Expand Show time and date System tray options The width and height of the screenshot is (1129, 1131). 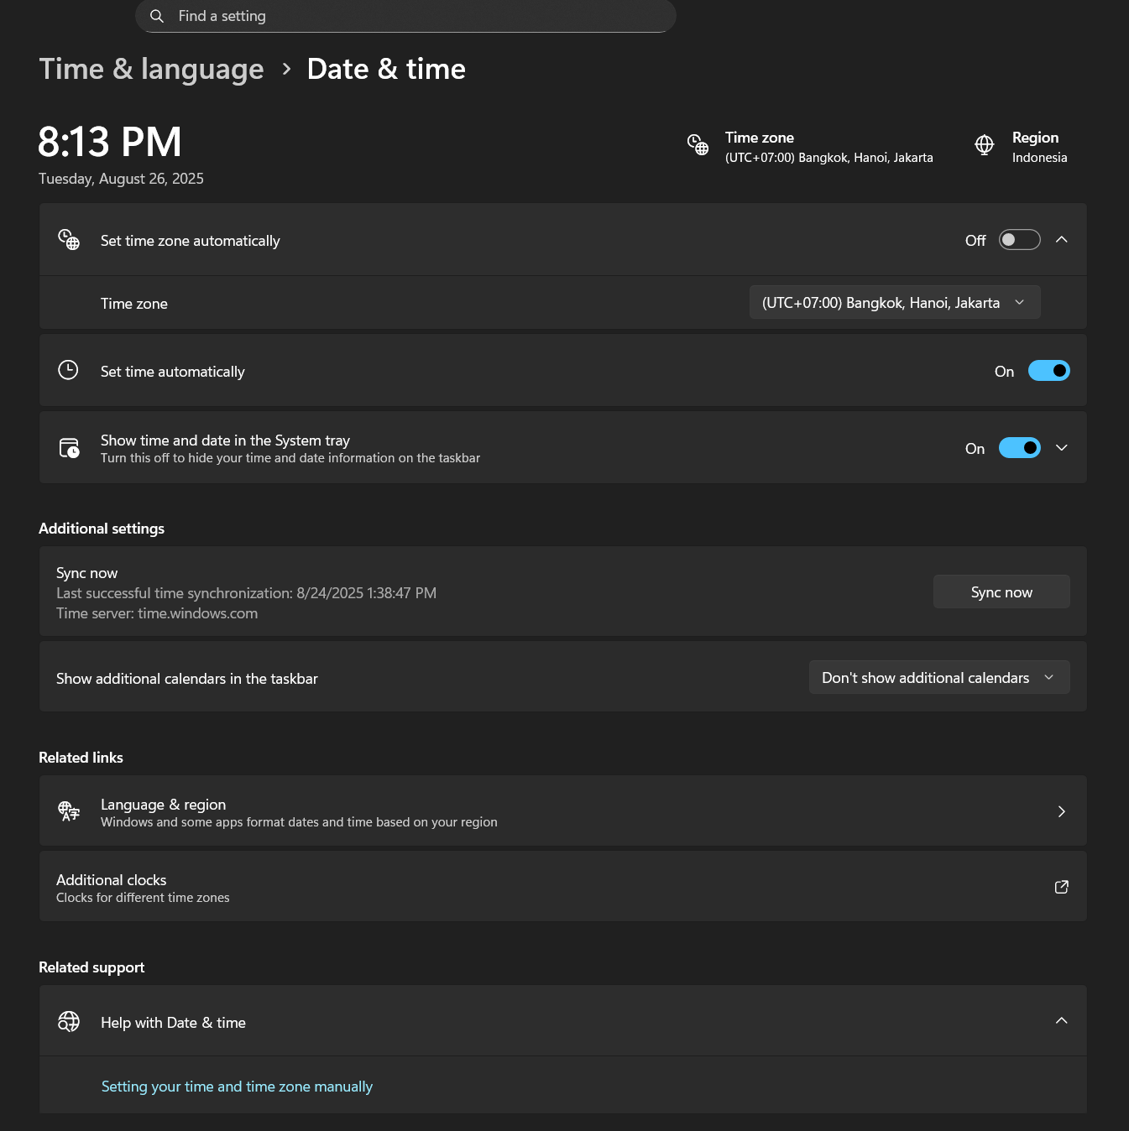point(1062,448)
